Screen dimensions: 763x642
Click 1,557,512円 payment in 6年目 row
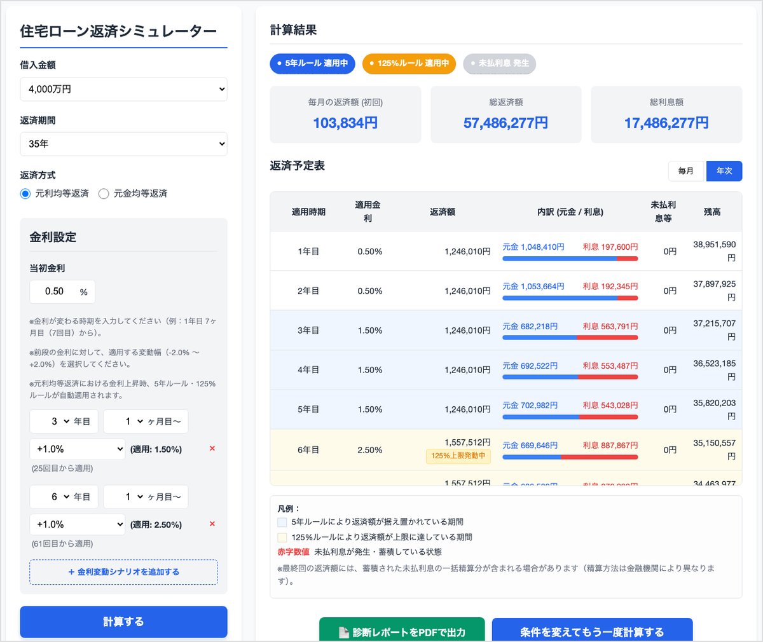467,442
